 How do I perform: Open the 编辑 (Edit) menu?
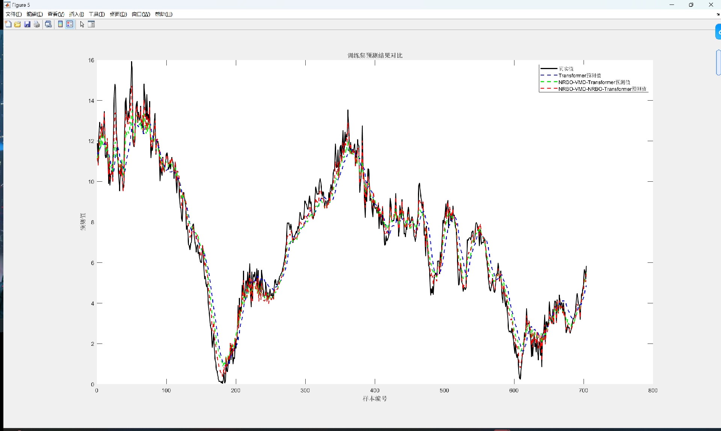coord(35,14)
